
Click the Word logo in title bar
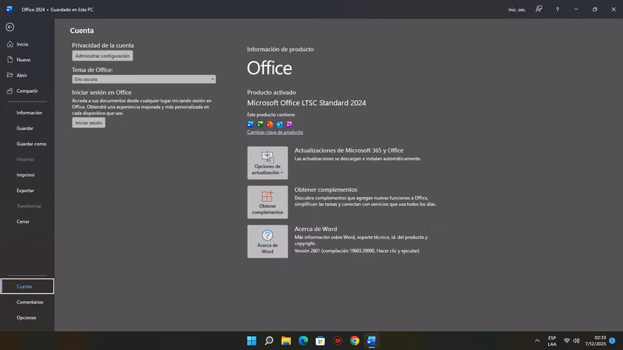[x=10, y=9]
